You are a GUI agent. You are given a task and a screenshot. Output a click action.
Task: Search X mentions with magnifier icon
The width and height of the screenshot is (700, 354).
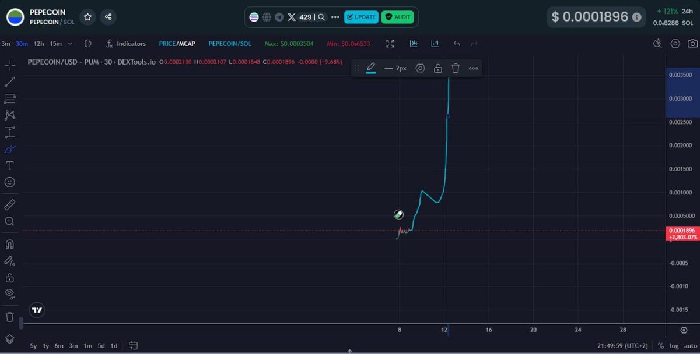click(321, 17)
